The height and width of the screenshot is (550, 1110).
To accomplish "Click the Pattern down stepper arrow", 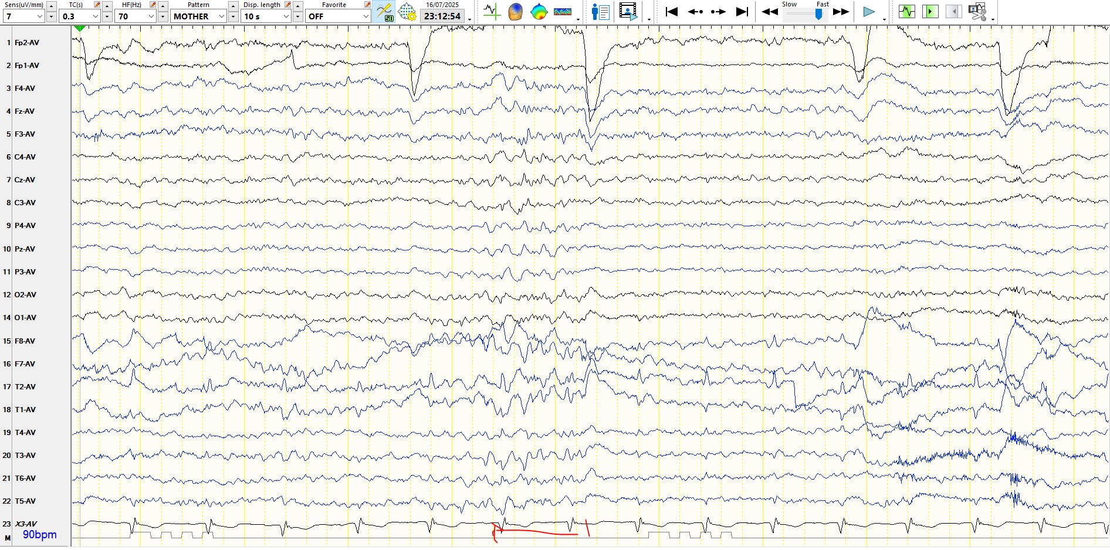I will [x=233, y=16].
